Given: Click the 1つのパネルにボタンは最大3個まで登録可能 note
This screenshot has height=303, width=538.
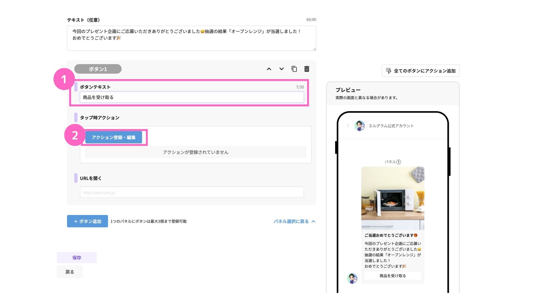Looking at the screenshot, I should click(x=149, y=221).
